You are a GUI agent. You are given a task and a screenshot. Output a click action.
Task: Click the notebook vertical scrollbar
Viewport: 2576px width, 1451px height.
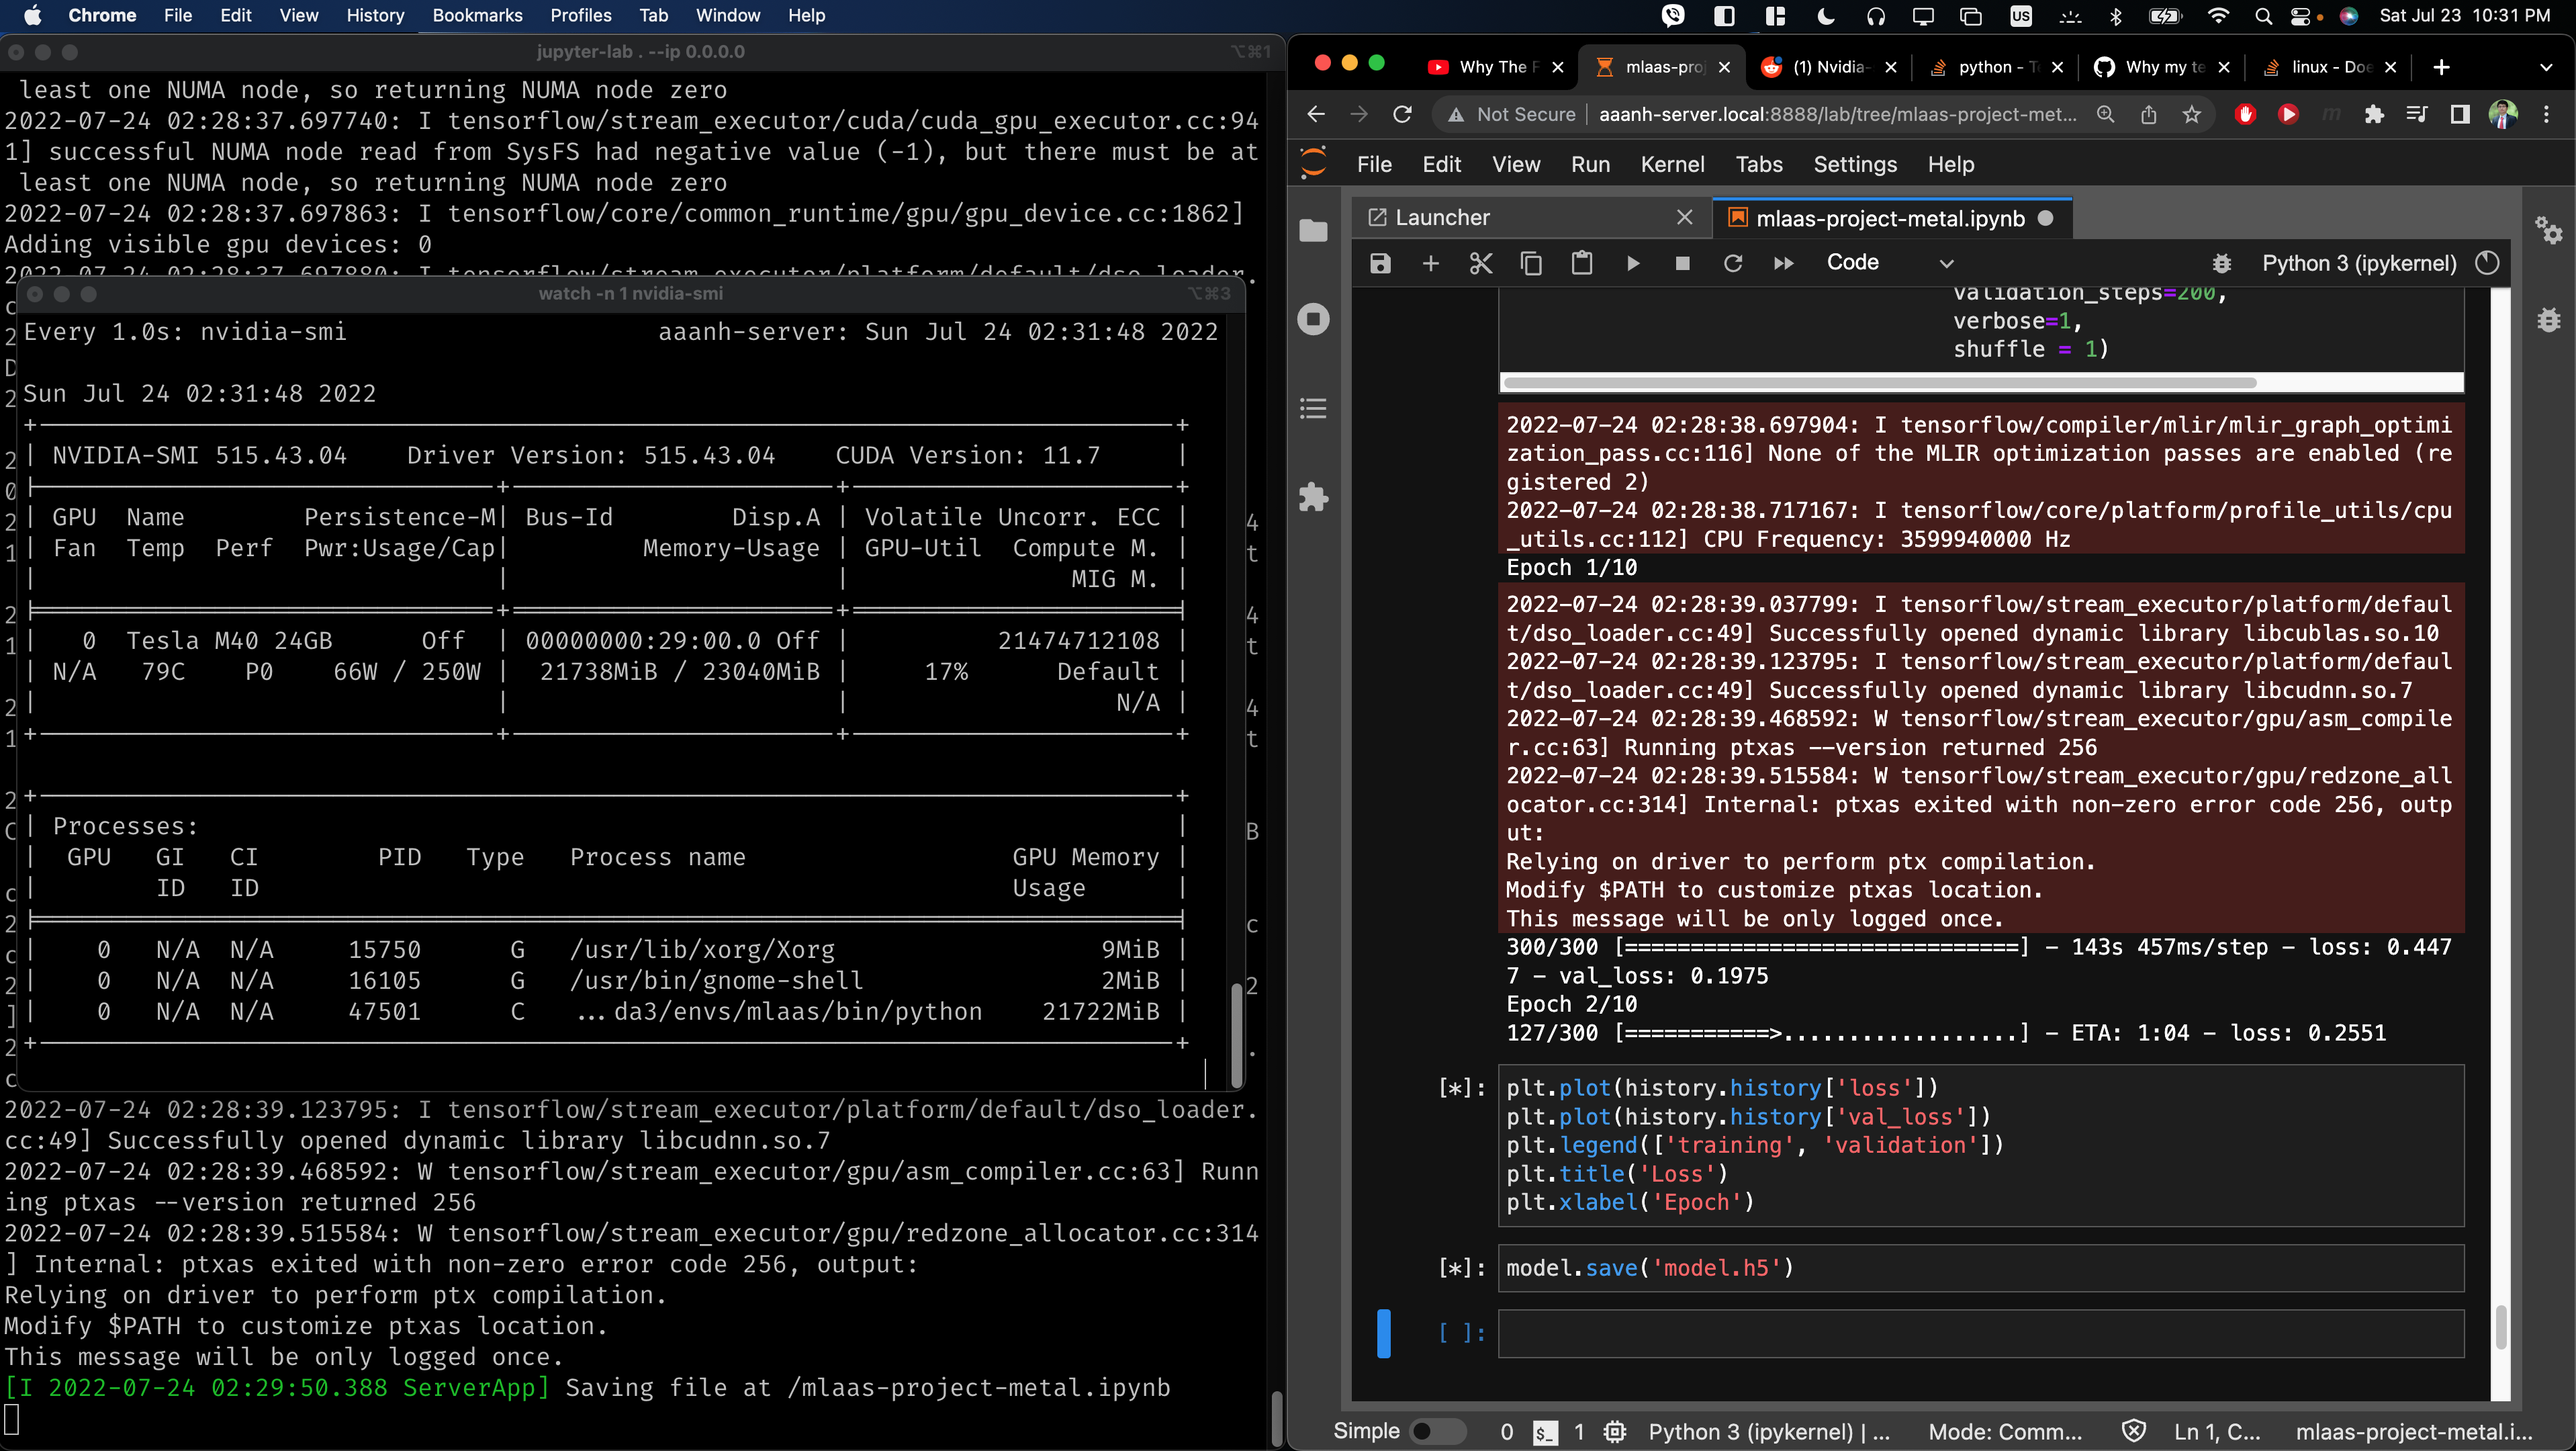[x=2501, y=1328]
